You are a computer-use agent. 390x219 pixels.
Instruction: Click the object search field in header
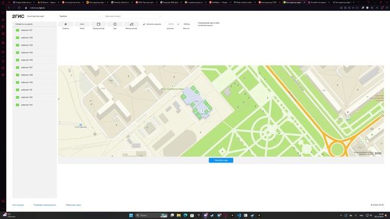[x=133, y=16]
